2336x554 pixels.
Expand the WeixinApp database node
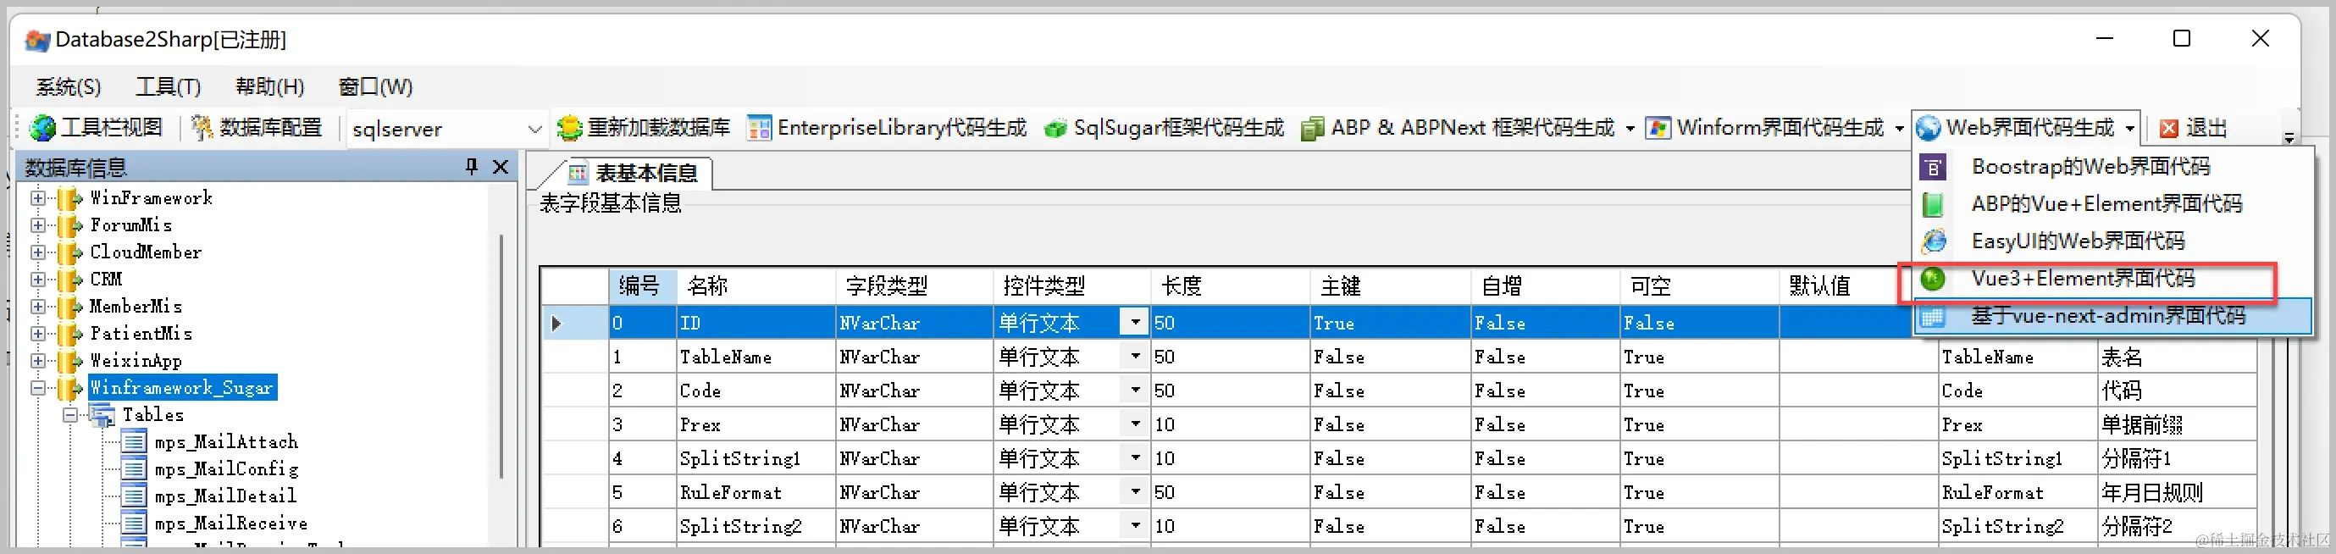point(37,361)
